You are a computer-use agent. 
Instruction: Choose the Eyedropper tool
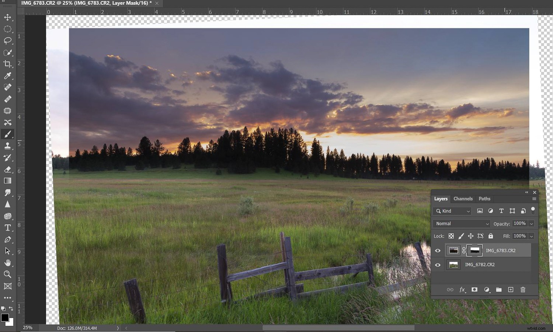(x=8, y=76)
